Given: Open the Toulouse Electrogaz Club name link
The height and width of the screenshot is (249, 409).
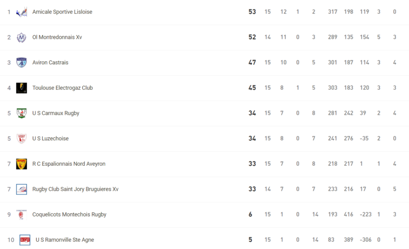Looking at the screenshot, I should [62, 88].
